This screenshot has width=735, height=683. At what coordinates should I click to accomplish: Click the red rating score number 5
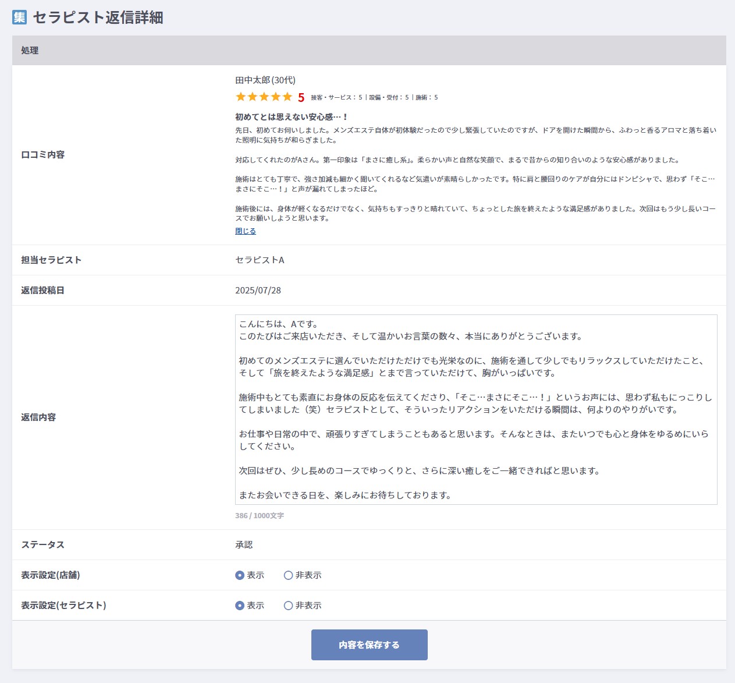(301, 98)
